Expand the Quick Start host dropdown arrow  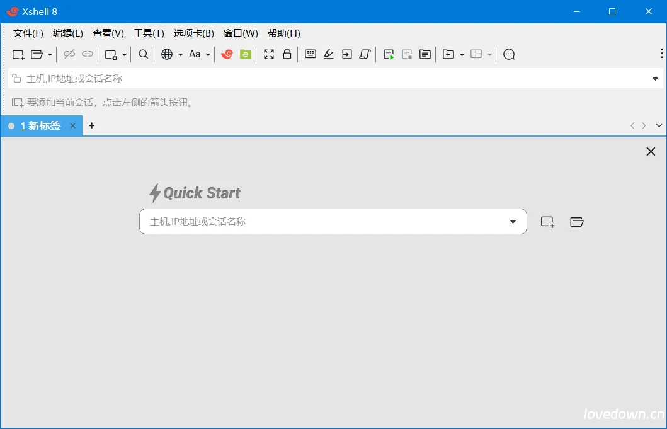[x=513, y=222]
